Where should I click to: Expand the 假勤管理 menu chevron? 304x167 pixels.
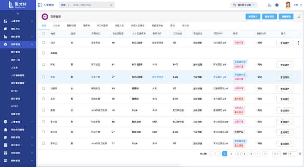[x=32, y=137]
